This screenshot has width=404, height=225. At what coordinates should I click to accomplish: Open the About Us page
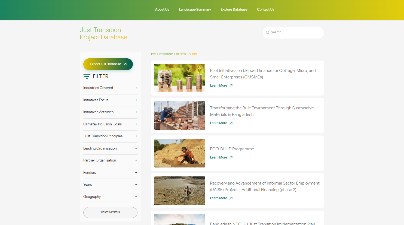click(x=162, y=9)
